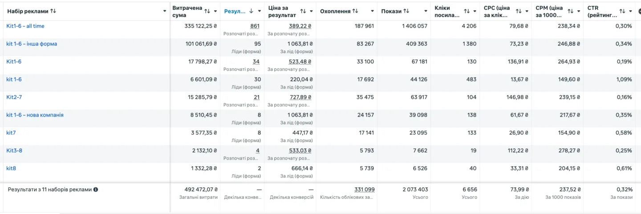Image resolution: width=641 pixels, height=214 pixels.
Task: Open dropdown arrow of Набір реклами column
Action: pos(165,11)
